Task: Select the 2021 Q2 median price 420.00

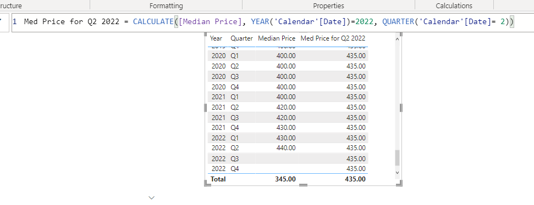Action: point(287,107)
